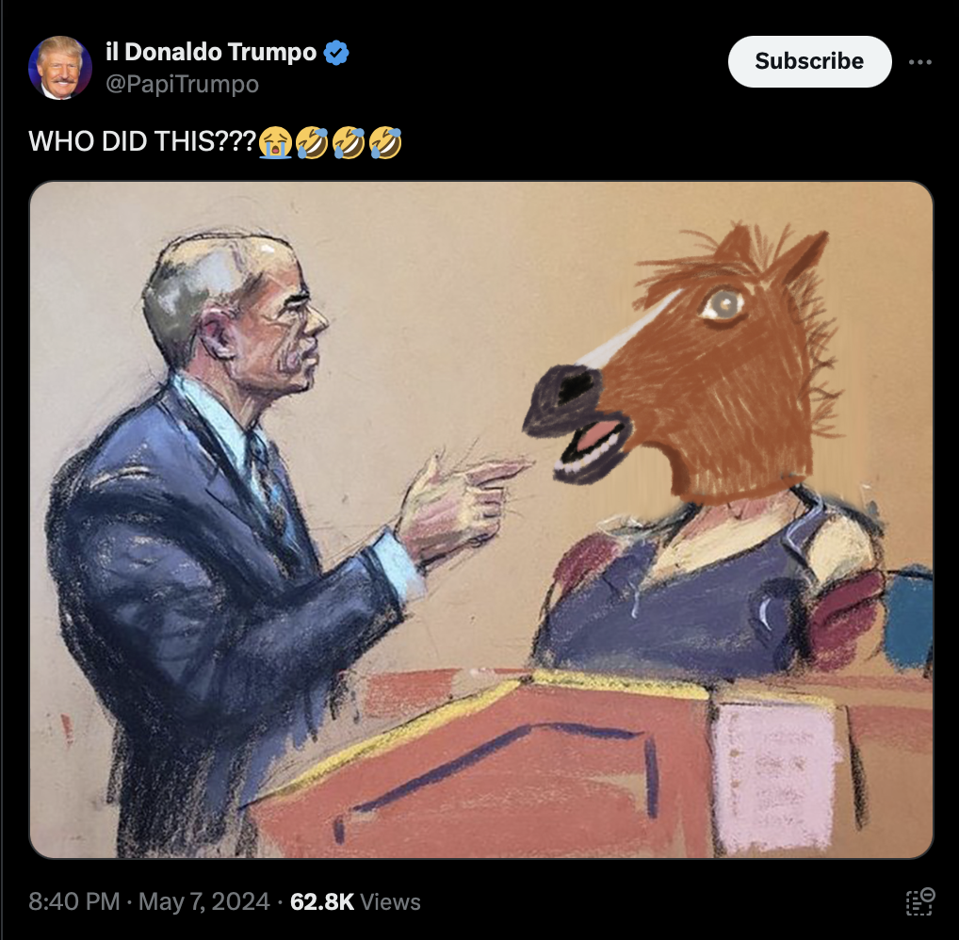
Task: Open the @PapiTrumpo handle link
Action: [182, 84]
